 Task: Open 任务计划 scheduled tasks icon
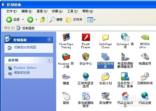pos(105,76)
